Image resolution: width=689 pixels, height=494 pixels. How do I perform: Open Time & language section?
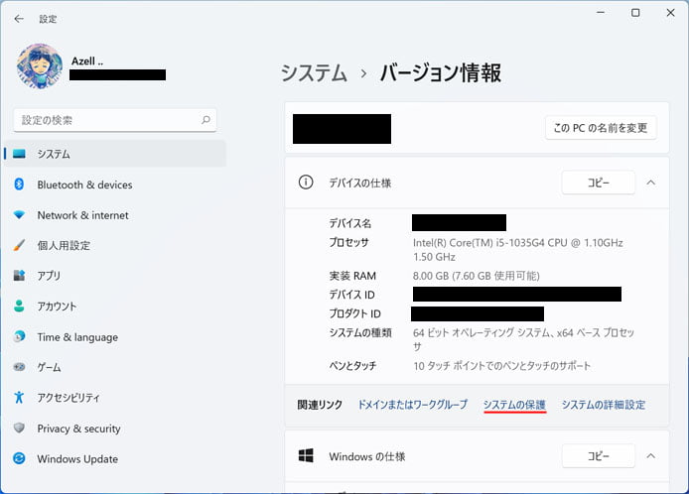(77, 337)
